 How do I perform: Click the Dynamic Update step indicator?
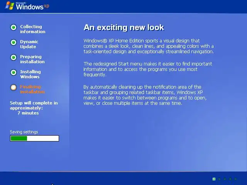click(14, 42)
